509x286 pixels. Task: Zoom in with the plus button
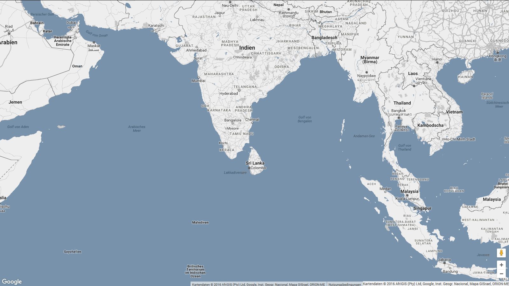point(501,265)
